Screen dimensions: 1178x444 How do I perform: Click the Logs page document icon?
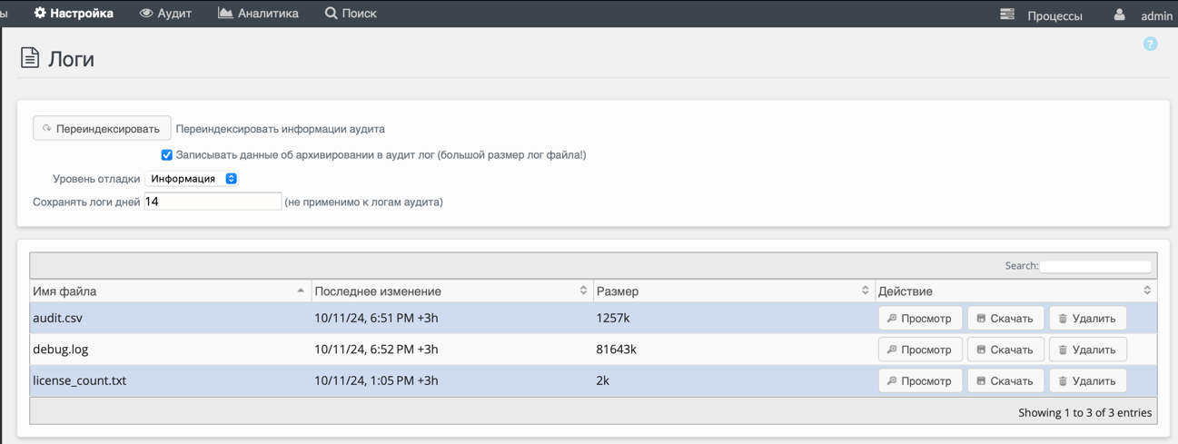pos(30,58)
